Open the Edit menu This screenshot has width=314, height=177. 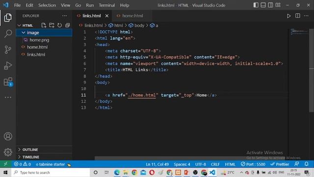pyautogui.click(x=29, y=5)
